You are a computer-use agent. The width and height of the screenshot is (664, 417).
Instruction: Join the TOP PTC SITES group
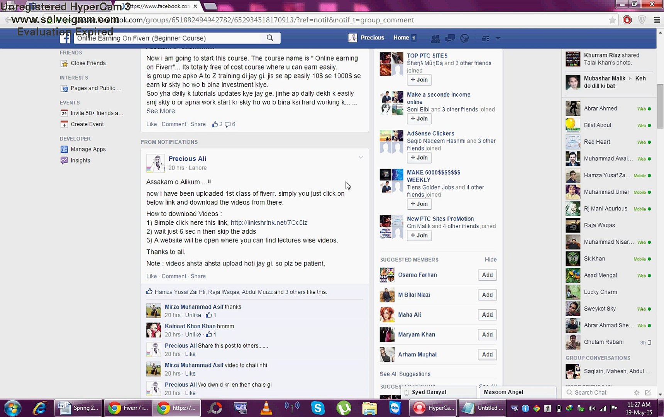(419, 80)
